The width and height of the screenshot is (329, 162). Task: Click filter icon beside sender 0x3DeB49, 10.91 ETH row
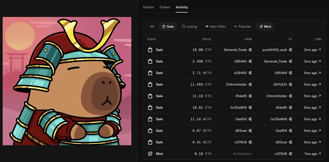250,108
